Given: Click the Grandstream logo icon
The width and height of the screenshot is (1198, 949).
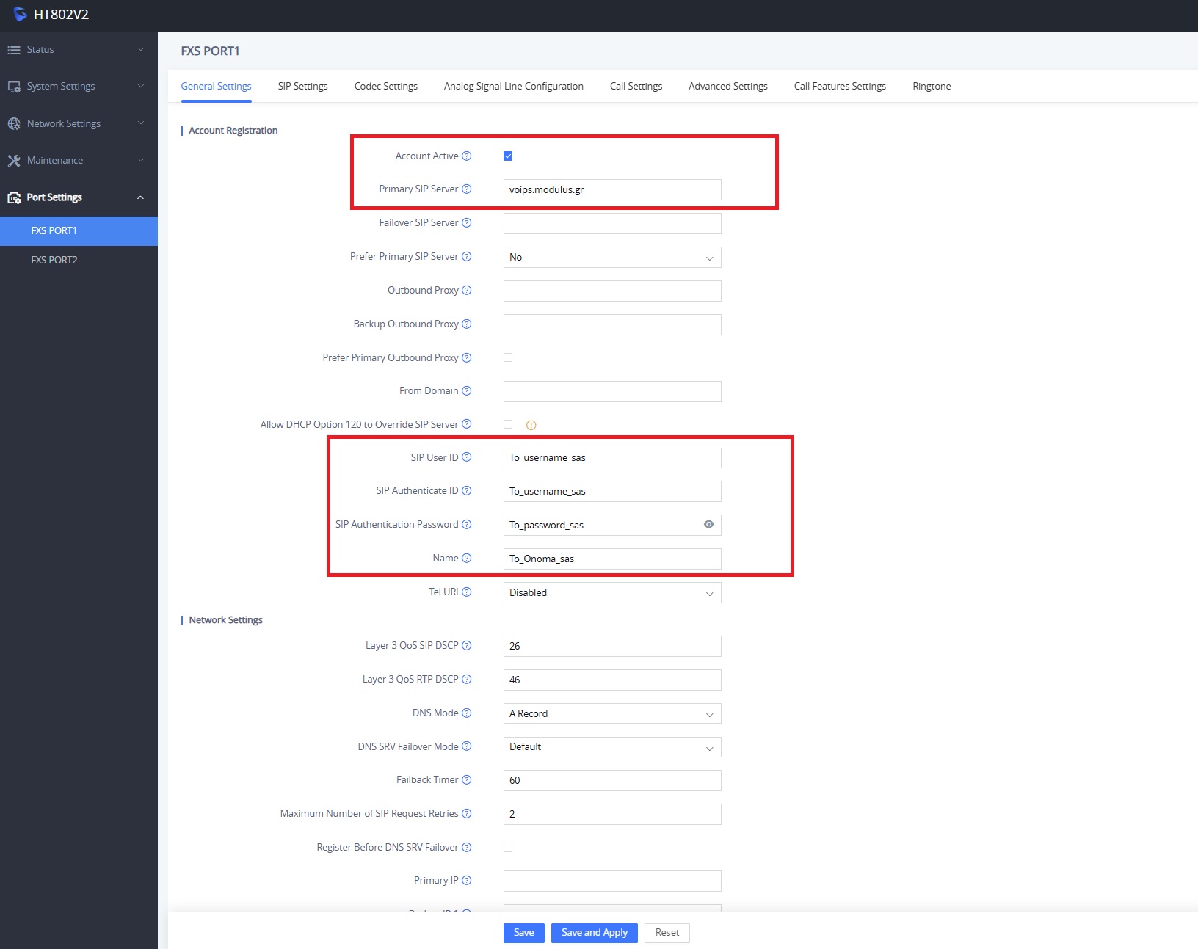Looking at the screenshot, I should click(x=20, y=15).
